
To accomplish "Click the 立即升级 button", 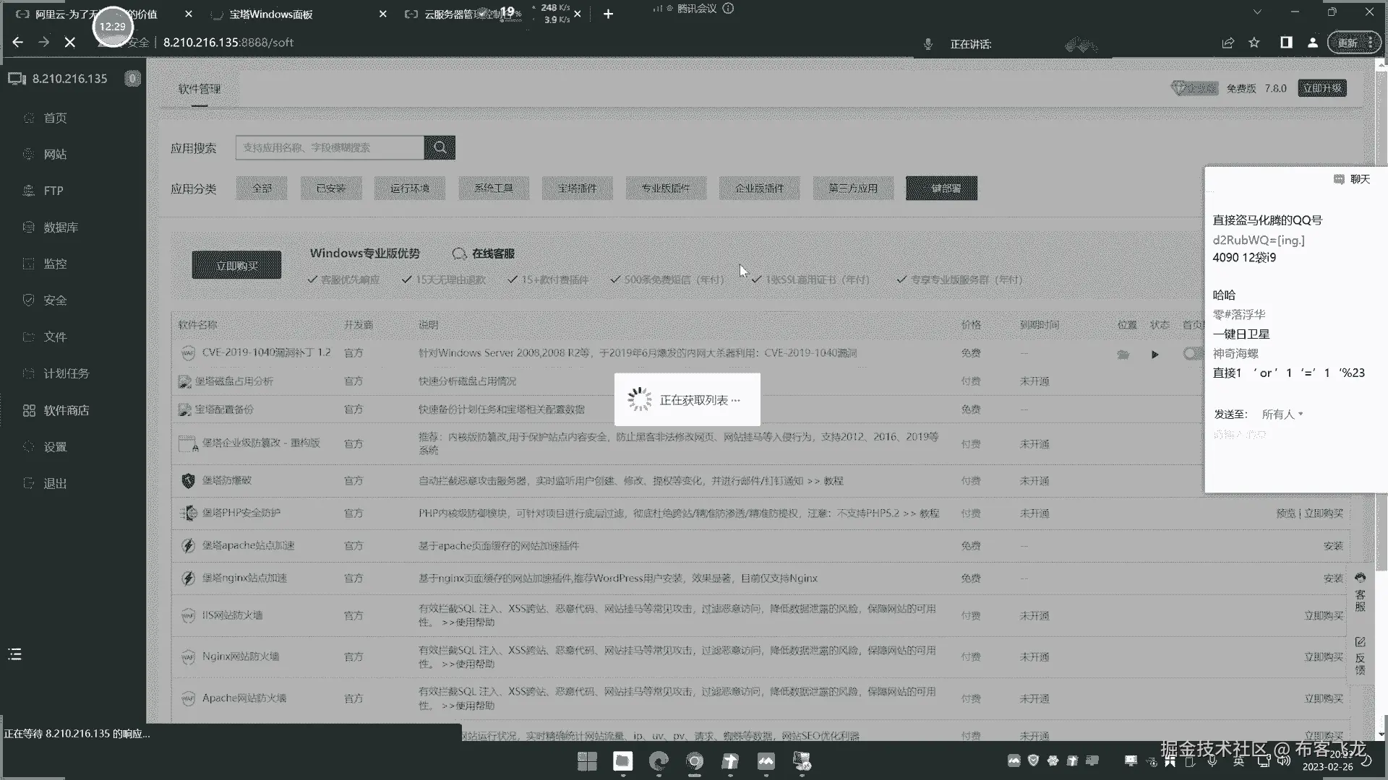I will pos(1321,88).
